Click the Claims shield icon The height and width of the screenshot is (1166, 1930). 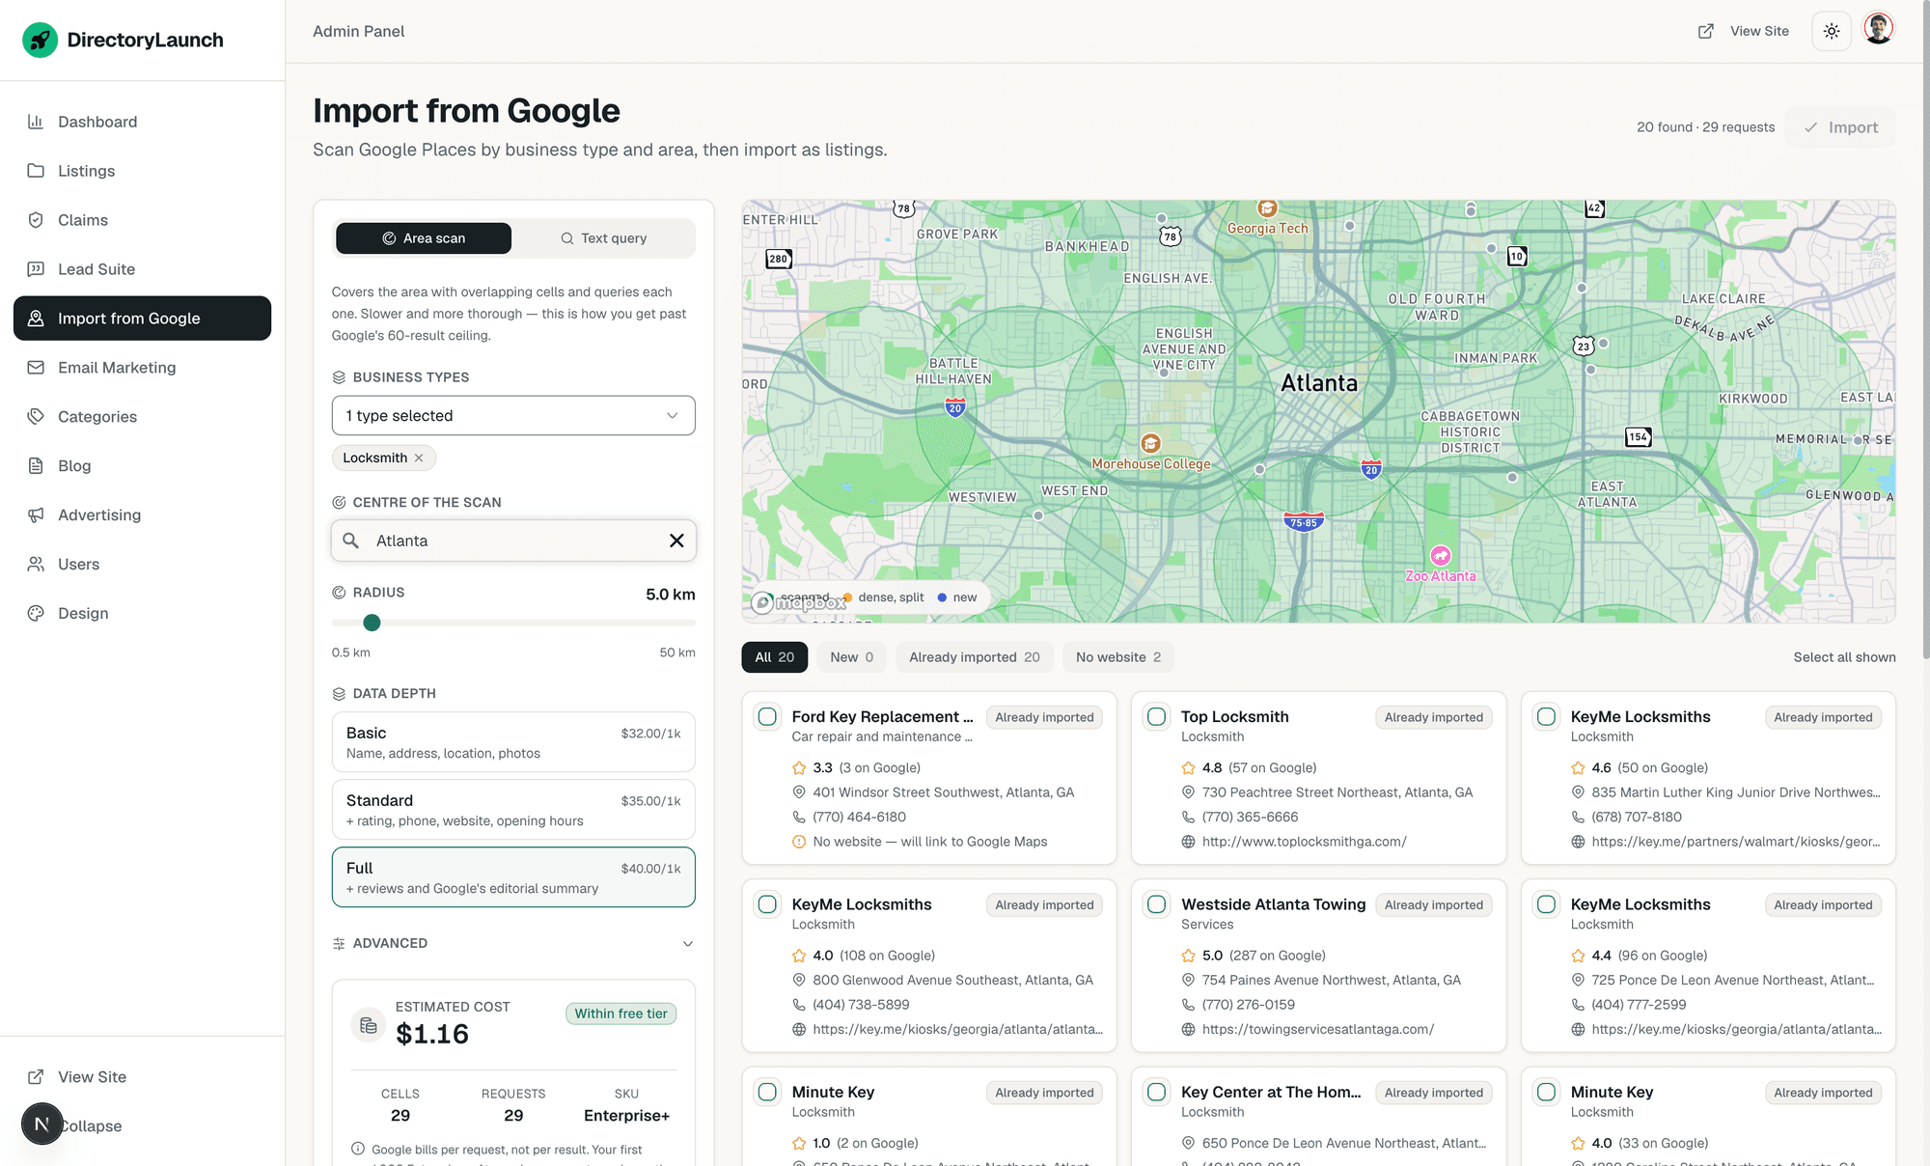point(36,220)
